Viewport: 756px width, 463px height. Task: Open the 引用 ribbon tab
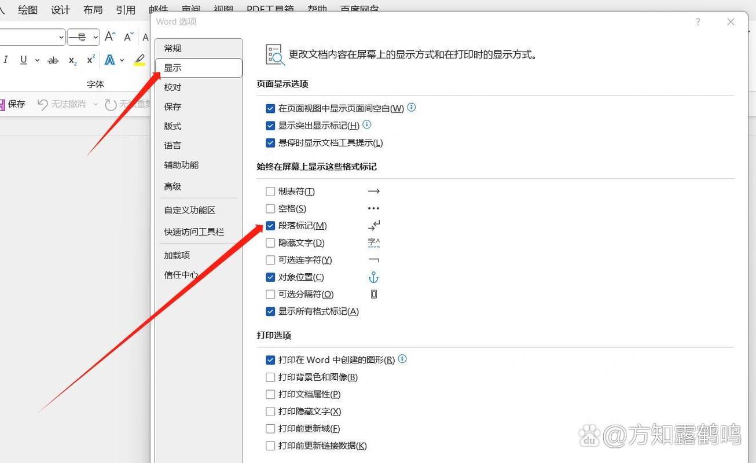point(126,10)
